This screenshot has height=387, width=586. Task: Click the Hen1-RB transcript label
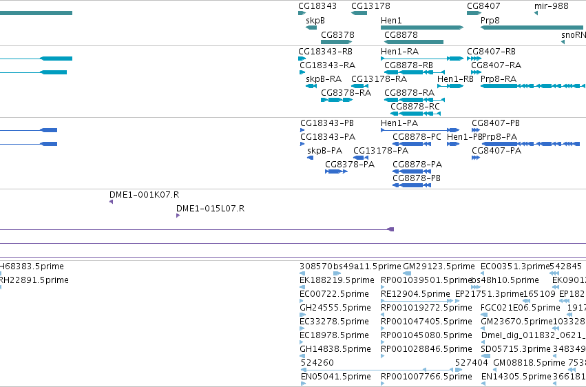click(x=455, y=79)
